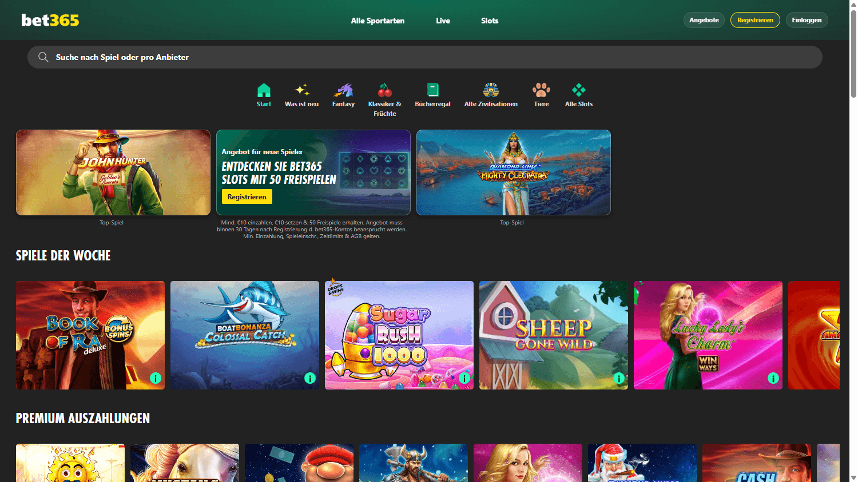Click the search magnifier icon

click(x=43, y=57)
